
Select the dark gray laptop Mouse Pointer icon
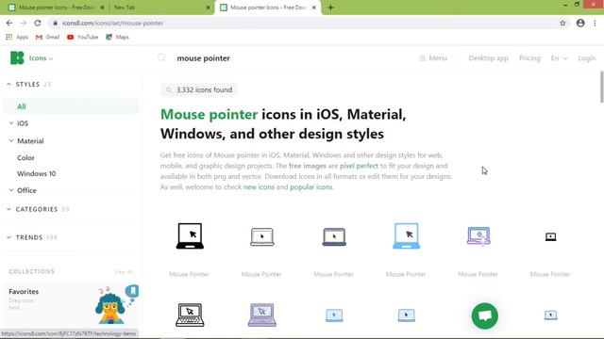click(334, 236)
